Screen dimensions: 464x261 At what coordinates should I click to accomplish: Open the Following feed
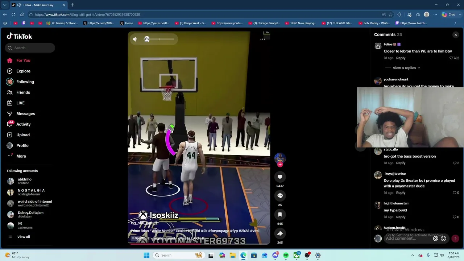pyautogui.click(x=20, y=82)
